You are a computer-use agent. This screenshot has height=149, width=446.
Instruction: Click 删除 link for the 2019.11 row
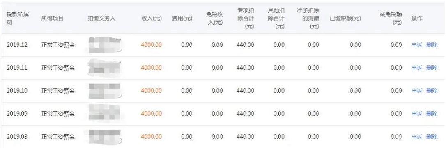(432, 68)
